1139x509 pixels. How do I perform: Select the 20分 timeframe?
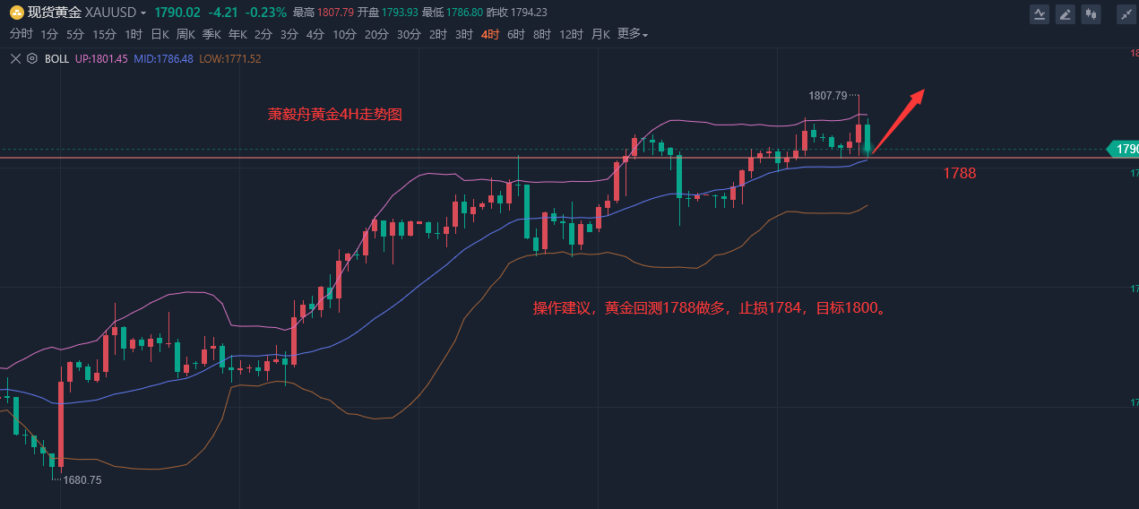[377, 34]
